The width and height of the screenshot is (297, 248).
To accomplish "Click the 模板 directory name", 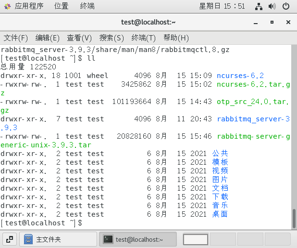I will [x=220, y=162].
